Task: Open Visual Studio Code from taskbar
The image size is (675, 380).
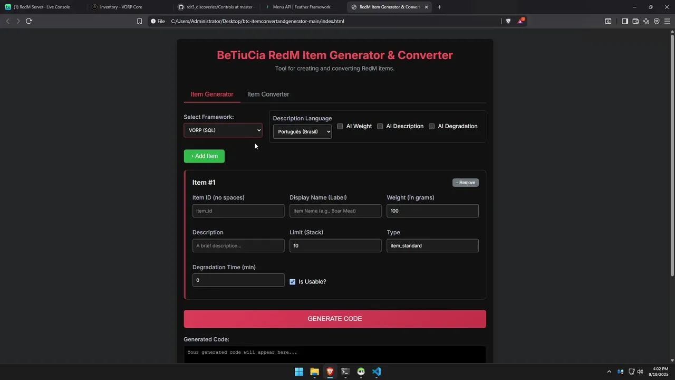Action: tap(376, 372)
